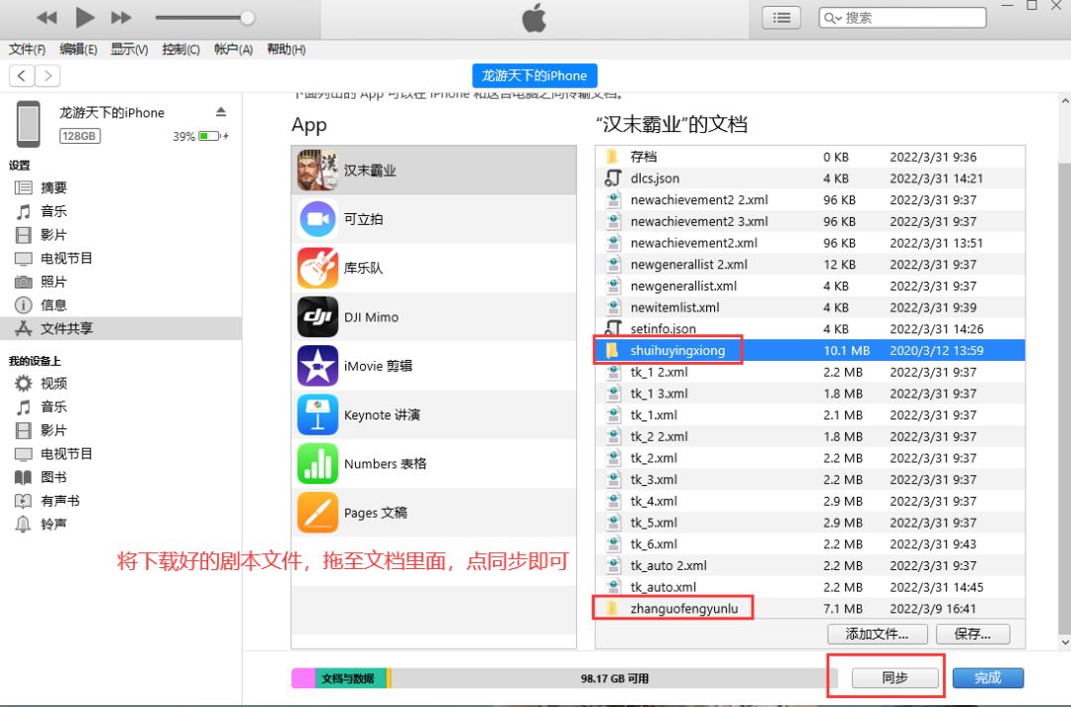Select the Numbers 表格 app icon
Screen dimensions: 1071x707
pos(317,463)
